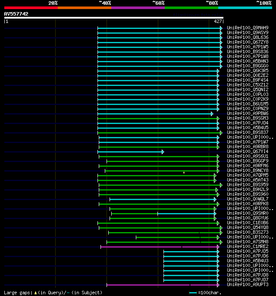Click subject name UniRef100_A7SMH8

tap(248, 242)
